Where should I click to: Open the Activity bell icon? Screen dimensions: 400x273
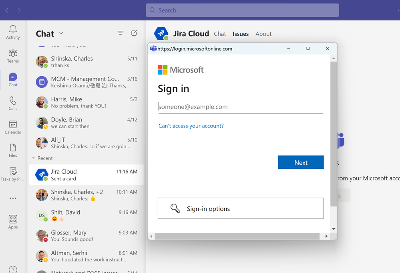tap(13, 32)
